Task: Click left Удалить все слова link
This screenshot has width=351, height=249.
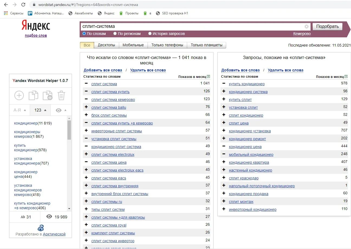Action: click(x=148, y=70)
